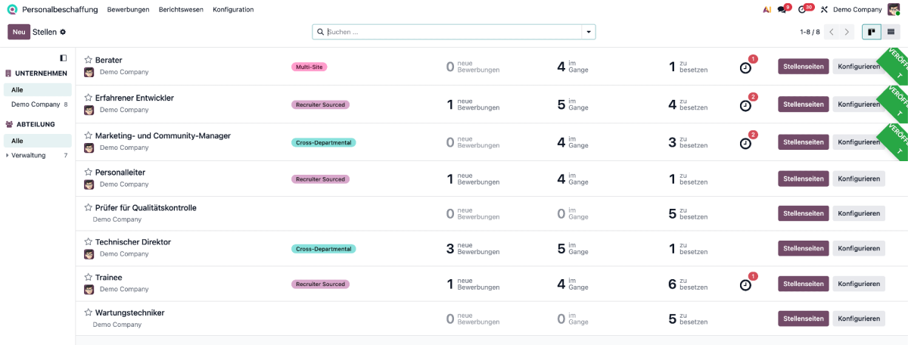
Task: Click recruiter avatar under Personalleiter
Action: pos(89,184)
